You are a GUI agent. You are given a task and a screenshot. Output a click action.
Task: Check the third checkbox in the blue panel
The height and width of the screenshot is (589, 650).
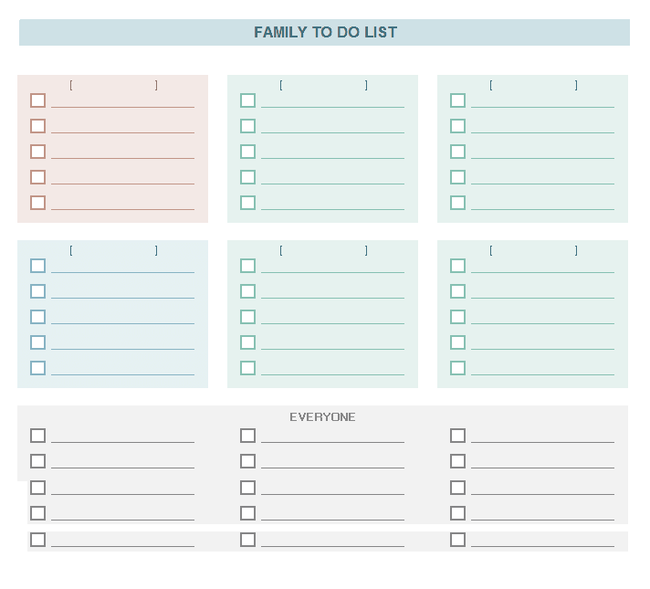pyautogui.click(x=37, y=317)
